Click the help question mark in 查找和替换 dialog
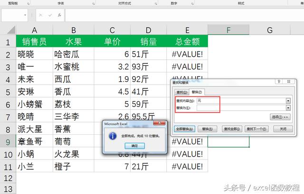This screenshot has height=194, width=304. (x=279, y=81)
